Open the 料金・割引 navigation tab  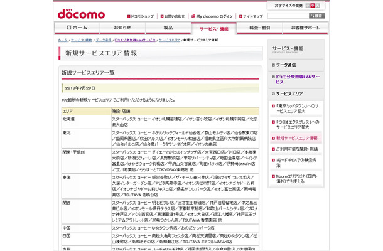(260, 28)
